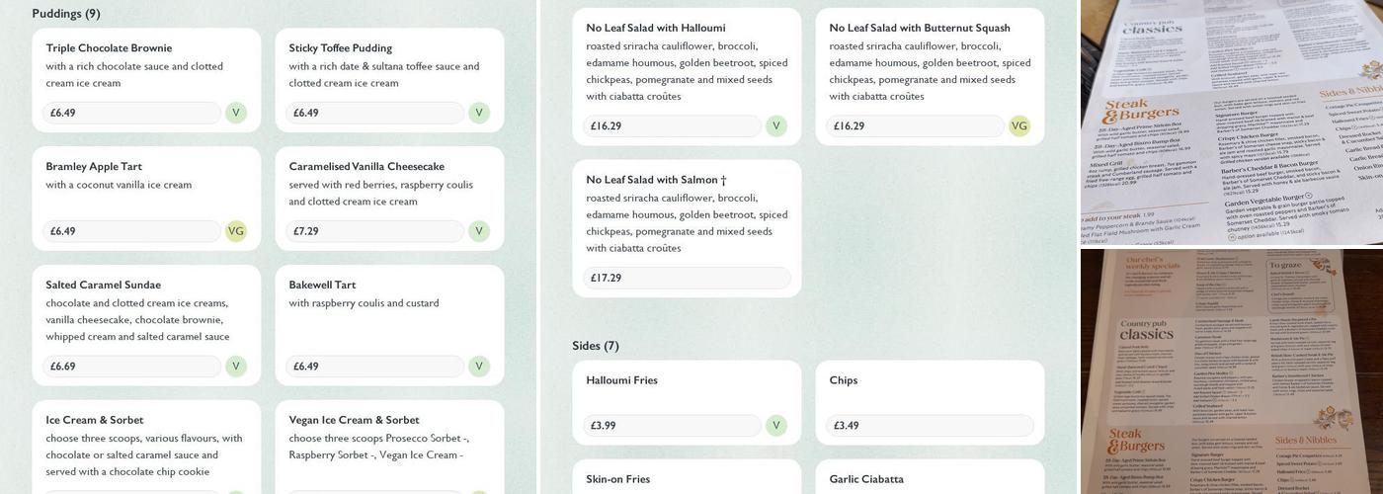Image resolution: width=1383 pixels, height=494 pixels.
Task: Click the VG badge on Butternut Squash salad
Action: 1018,126
